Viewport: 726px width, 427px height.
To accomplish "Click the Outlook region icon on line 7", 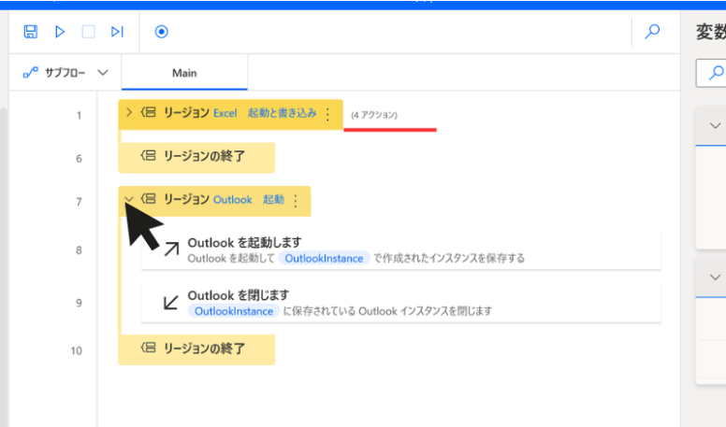I will 148,199.
